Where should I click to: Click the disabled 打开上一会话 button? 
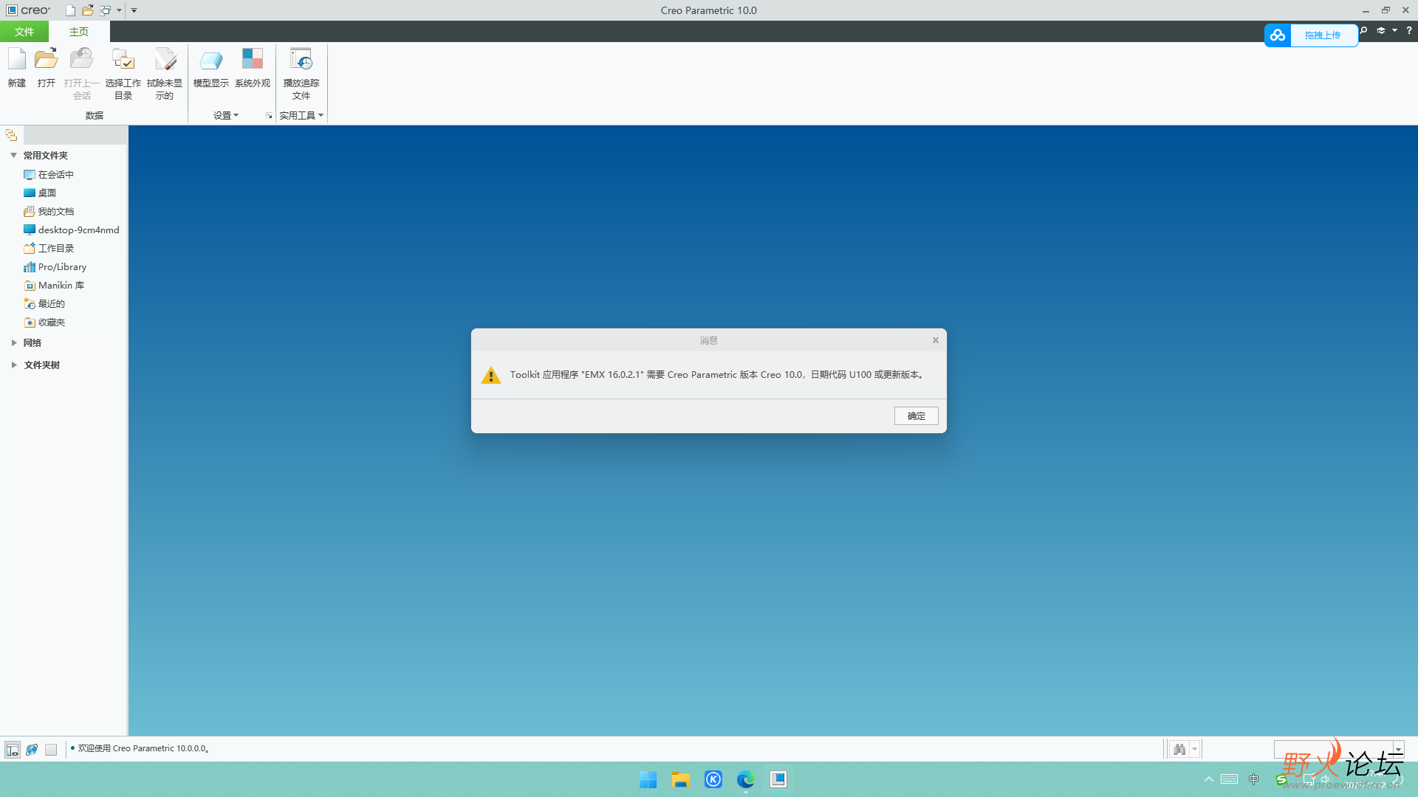[82, 73]
